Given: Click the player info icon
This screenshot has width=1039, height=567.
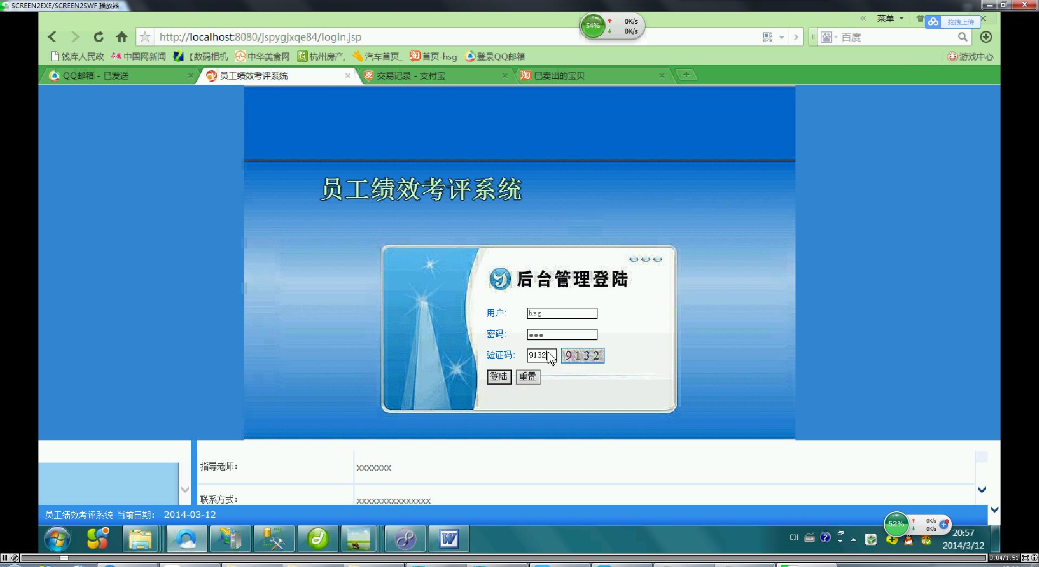Looking at the screenshot, I should (x=1034, y=558).
